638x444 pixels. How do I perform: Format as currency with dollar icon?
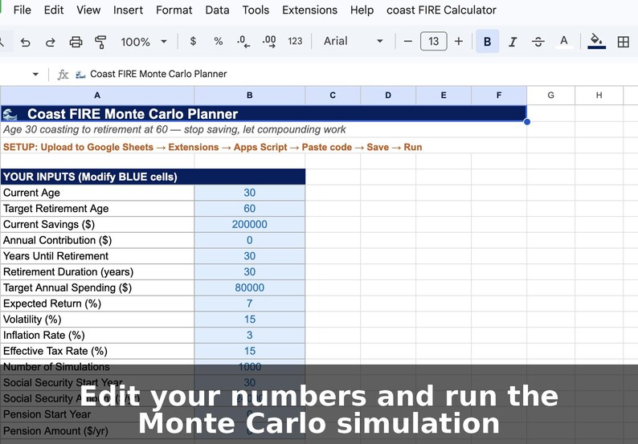point(193,41)
